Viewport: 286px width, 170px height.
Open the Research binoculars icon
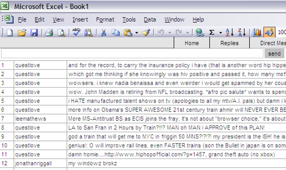pos(88,33)
